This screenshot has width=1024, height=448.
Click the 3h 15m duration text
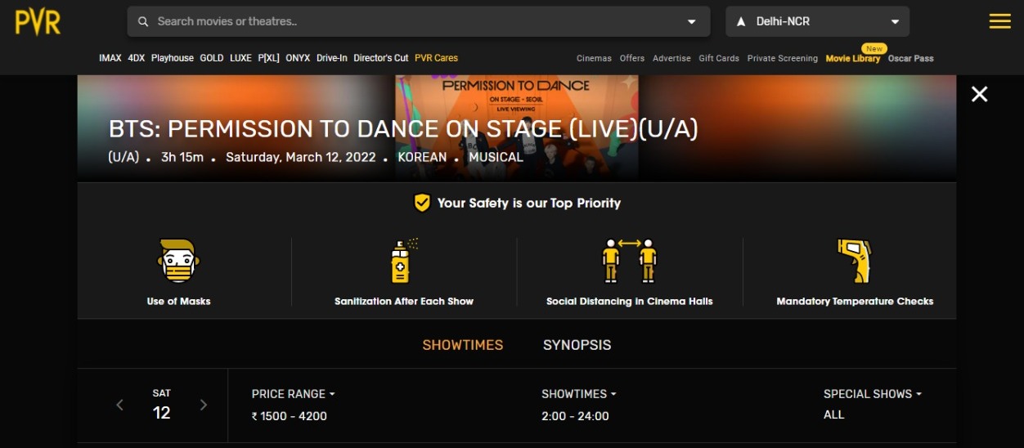click(182, 157)
